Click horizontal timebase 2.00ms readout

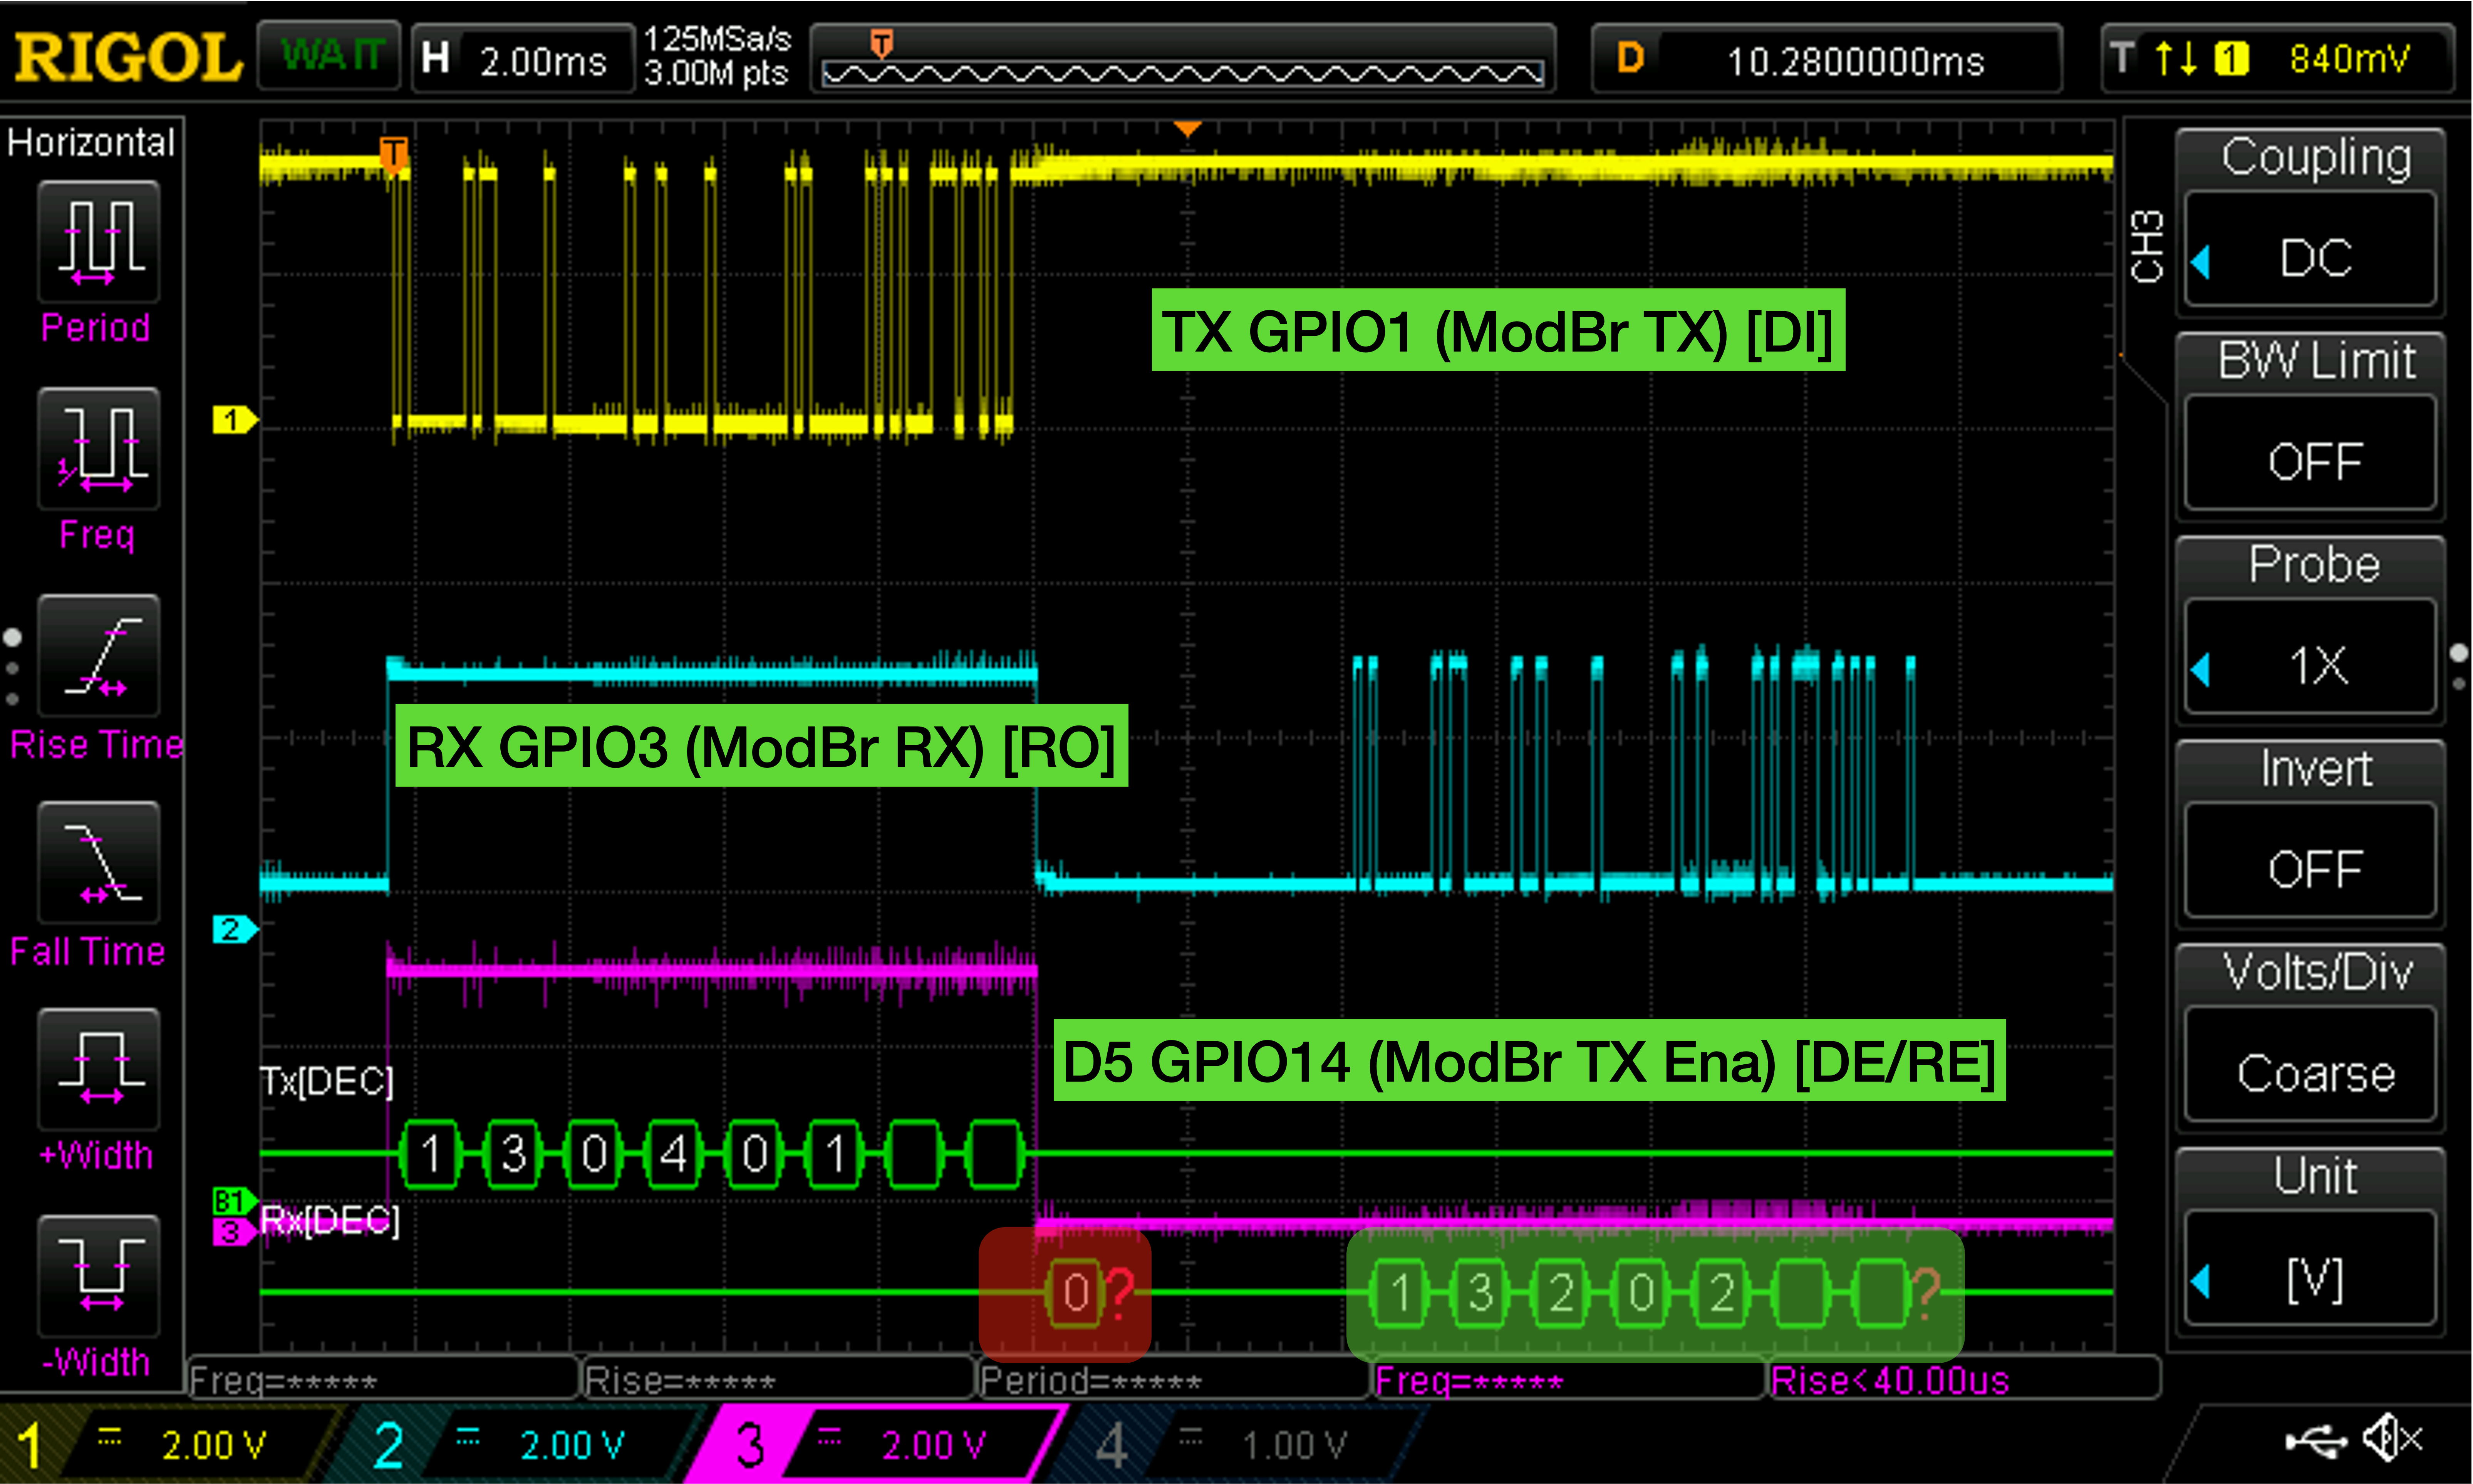click(x=523, y=58)
